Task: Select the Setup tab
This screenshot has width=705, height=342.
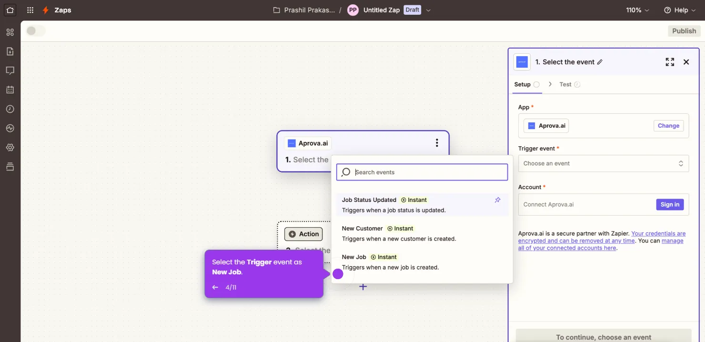Action: coord(523,84)
